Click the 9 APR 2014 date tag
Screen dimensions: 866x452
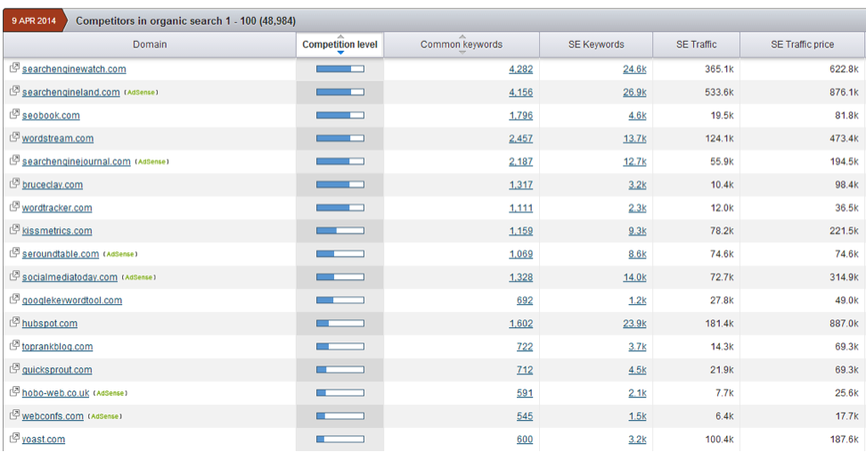pos(34,21)
